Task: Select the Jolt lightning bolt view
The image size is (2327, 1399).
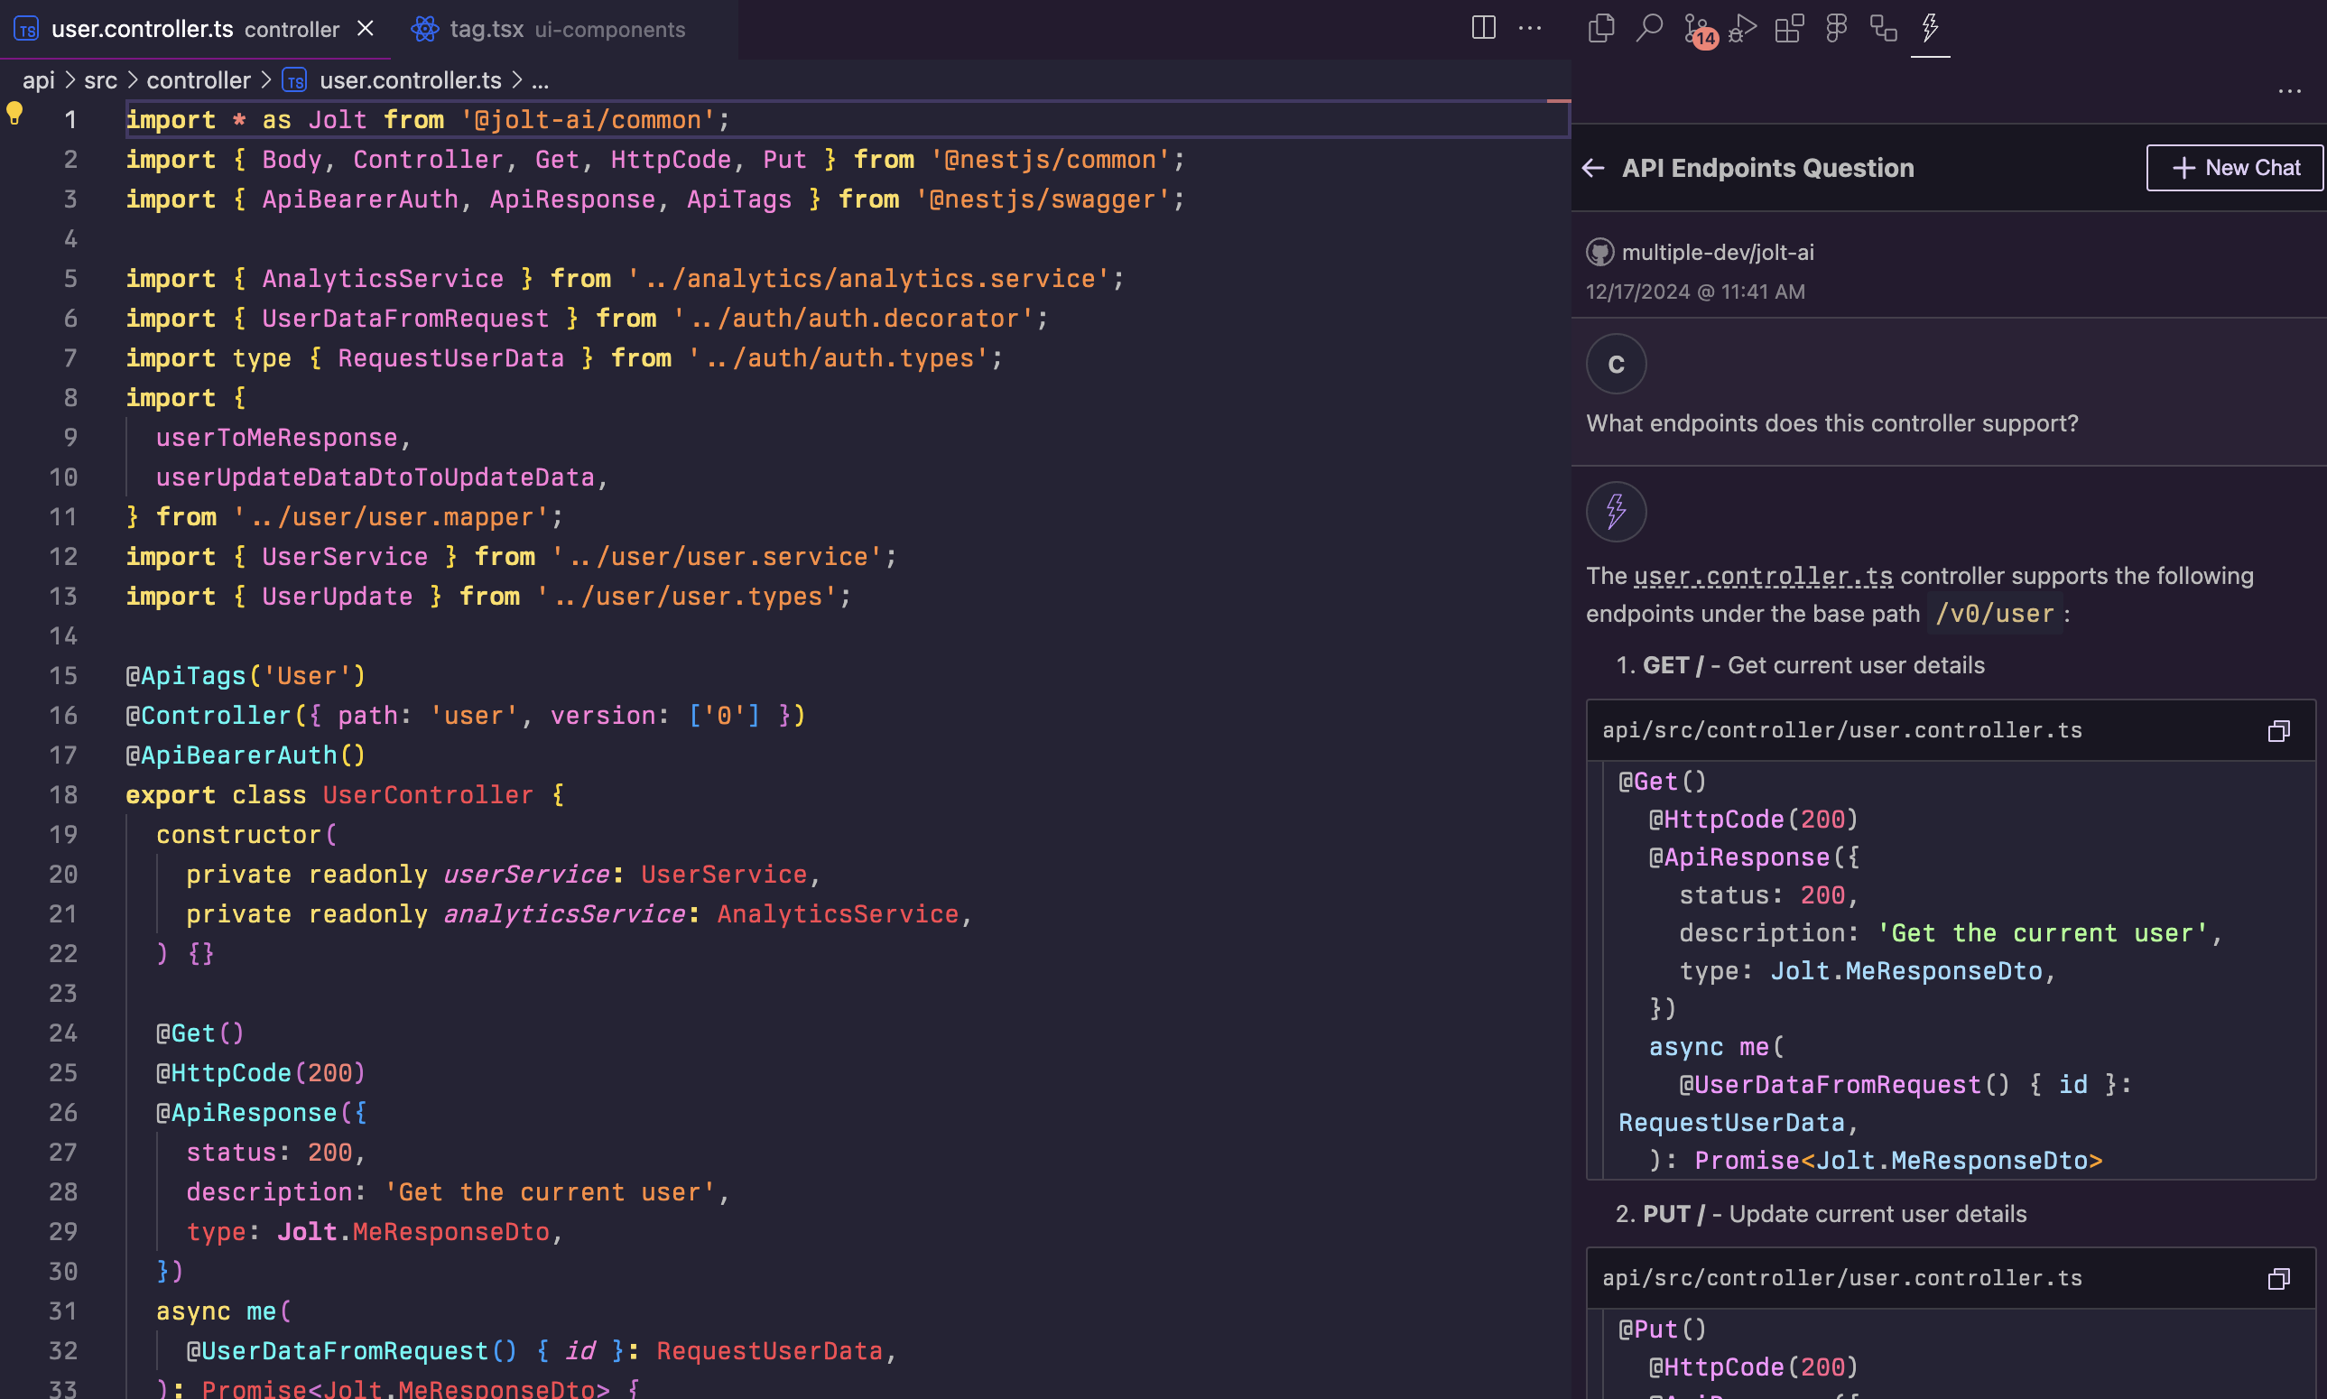Action: point(1930,28)
